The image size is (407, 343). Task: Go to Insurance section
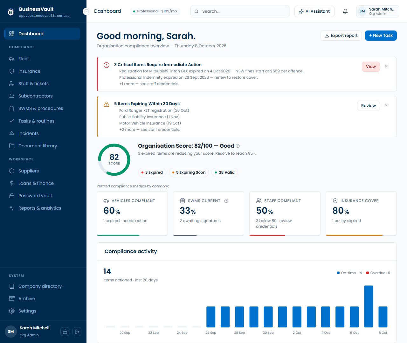tap(42, 71)
